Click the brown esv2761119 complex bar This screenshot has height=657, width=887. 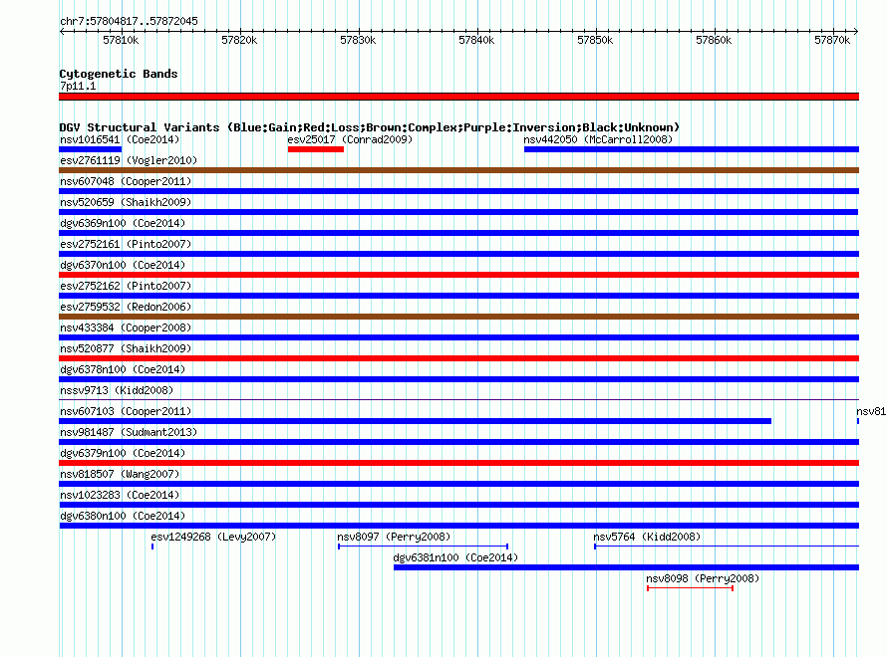[458, 170]
